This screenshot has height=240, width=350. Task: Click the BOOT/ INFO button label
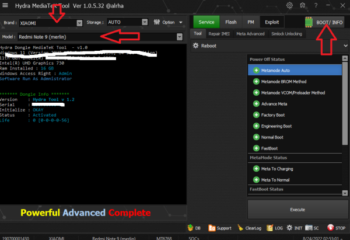(x=329, y=22)
